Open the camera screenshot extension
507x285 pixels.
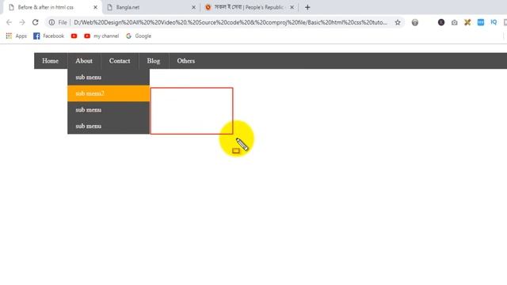point(454,22)
